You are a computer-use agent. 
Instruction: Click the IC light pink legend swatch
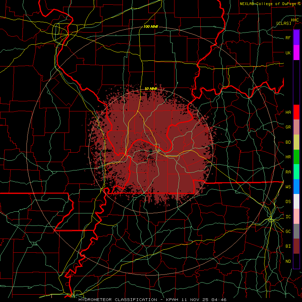[296, 216]
